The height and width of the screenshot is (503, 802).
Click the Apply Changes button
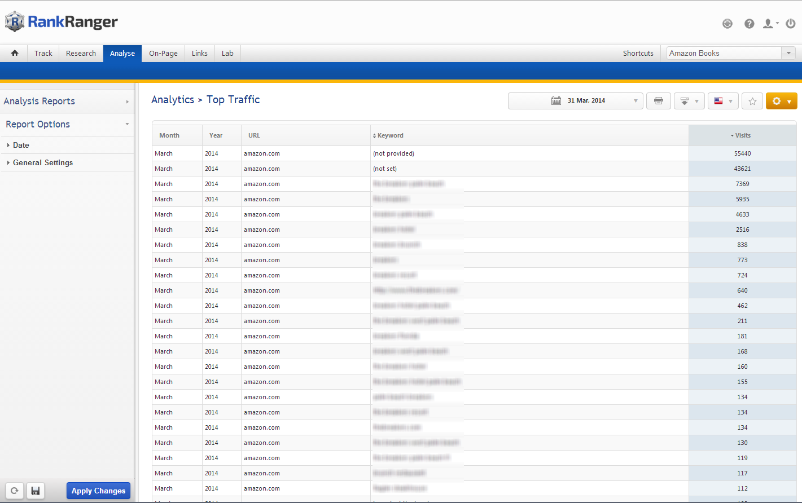click(98, 491)
